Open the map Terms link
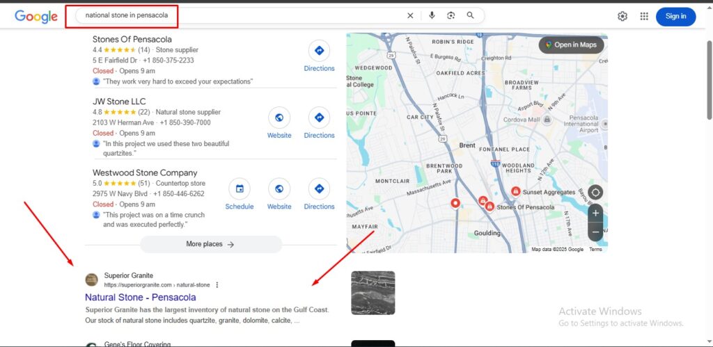The image size is (713, 347). tap(595, 250)
